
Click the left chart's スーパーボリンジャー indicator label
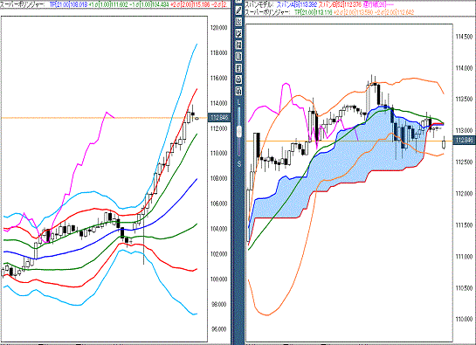[x=23, y=5]
